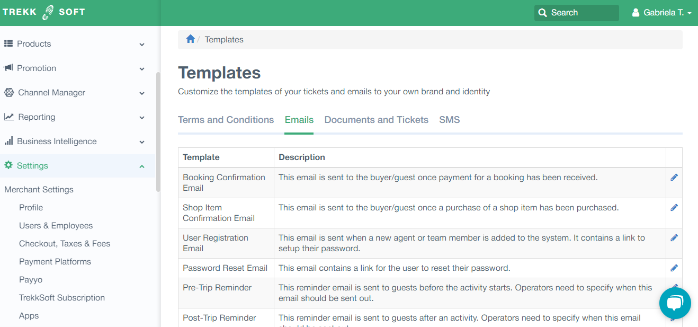Image resolution: width=698 pixels, height=327 pixels.
Task: Select the SMS templates tab
Action: [449, 120]
